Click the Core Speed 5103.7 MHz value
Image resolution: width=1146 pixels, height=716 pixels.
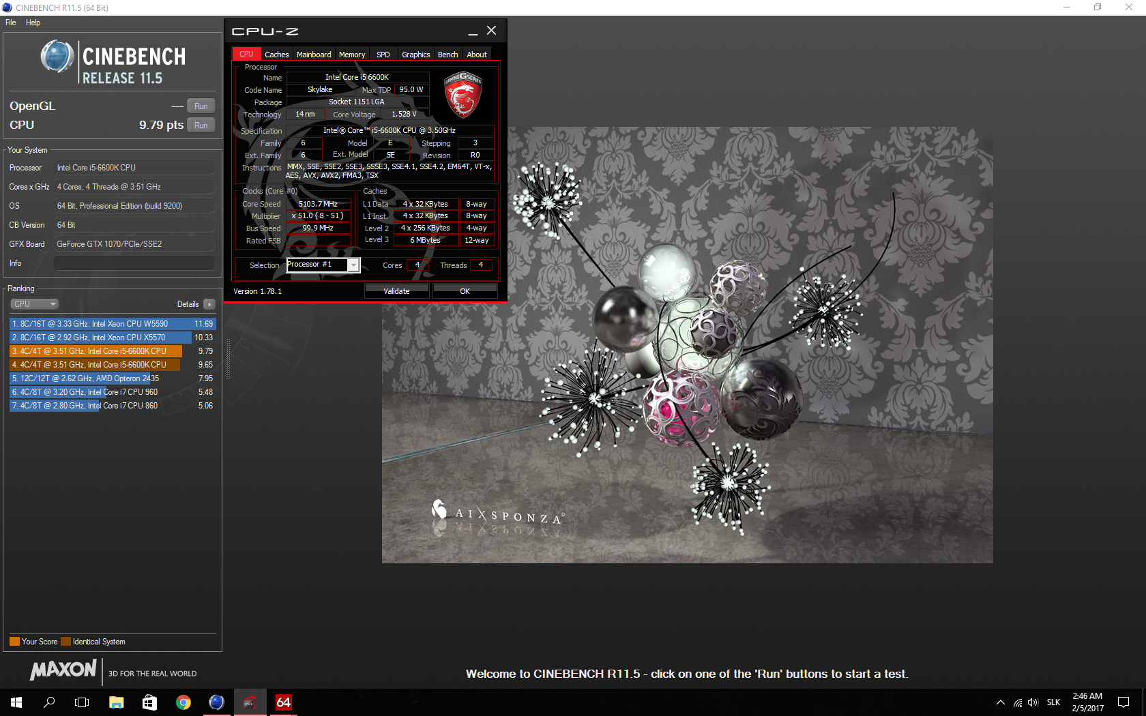point(318,204)
